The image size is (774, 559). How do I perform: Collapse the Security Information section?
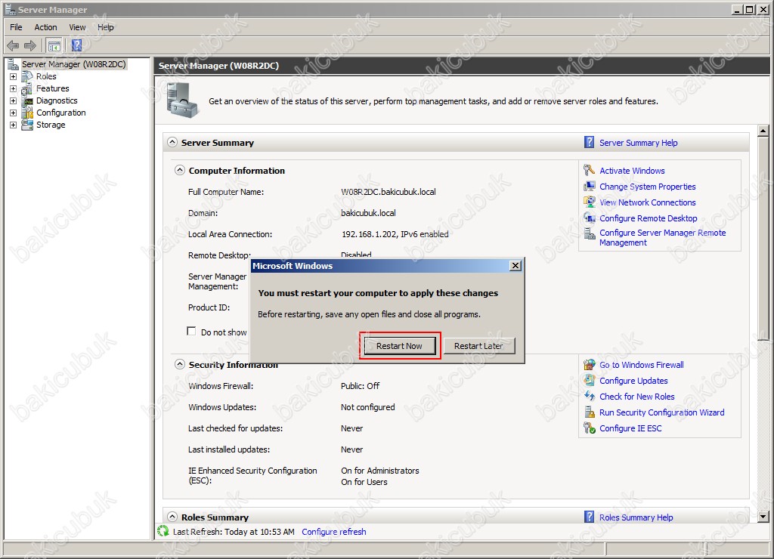[180, 365]
